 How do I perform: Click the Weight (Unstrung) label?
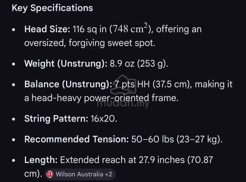click(66, 64)
